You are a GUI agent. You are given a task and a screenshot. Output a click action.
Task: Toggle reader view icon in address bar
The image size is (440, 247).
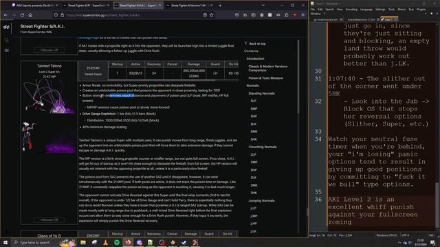pyautogui.click(x=205, y=15)
